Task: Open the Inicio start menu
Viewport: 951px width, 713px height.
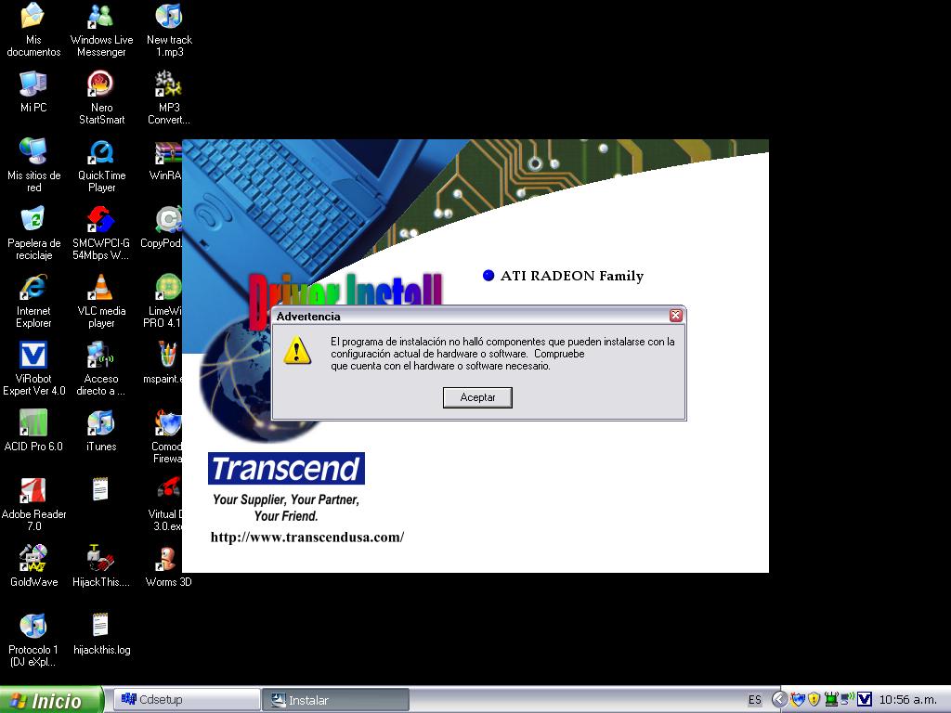Action: [x=51, y=700]
